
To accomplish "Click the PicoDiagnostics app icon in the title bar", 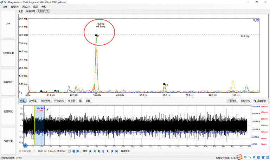I will click(x=2, y=2).
